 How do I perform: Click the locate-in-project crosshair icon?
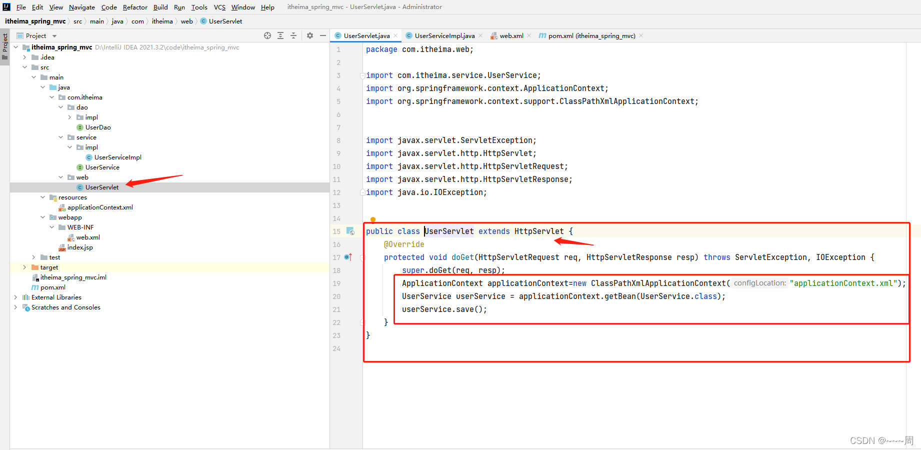[267, 35]
